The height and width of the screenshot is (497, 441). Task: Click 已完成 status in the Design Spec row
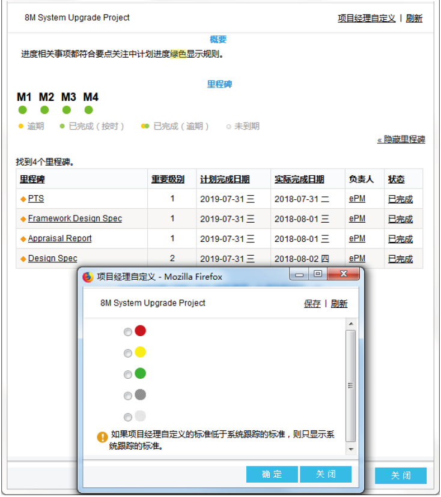click(400, 259)
